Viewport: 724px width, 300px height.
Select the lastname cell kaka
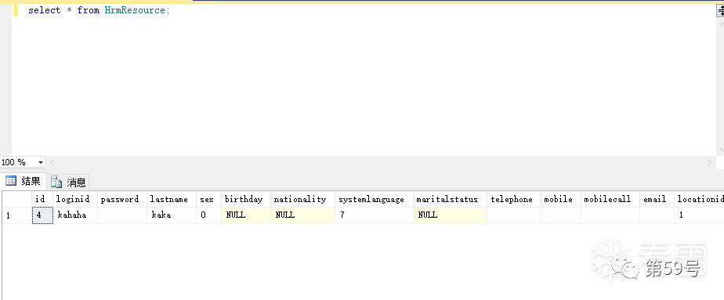click(x=172, y=215)
